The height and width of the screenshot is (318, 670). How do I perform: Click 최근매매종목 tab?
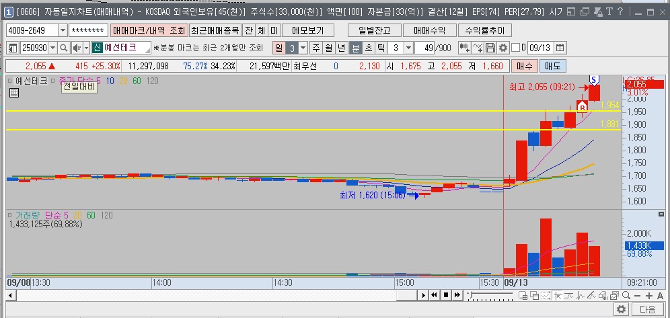215,31
